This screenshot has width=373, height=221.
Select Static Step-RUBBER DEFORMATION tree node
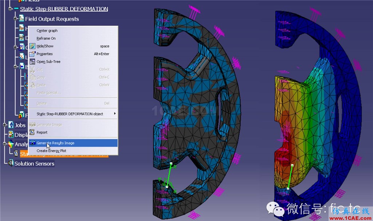(64, 9)
